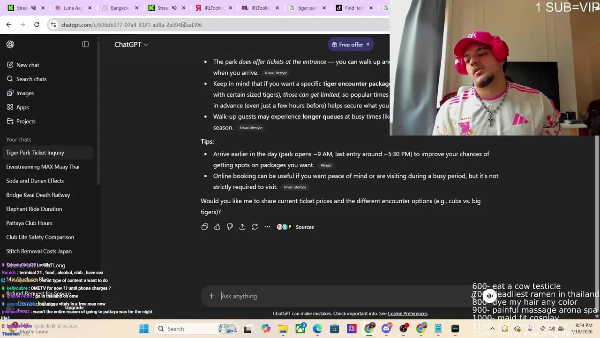Open Microsoft Store from the taskbar
Screen dimensions: 600x338
(x=335, y=329)
